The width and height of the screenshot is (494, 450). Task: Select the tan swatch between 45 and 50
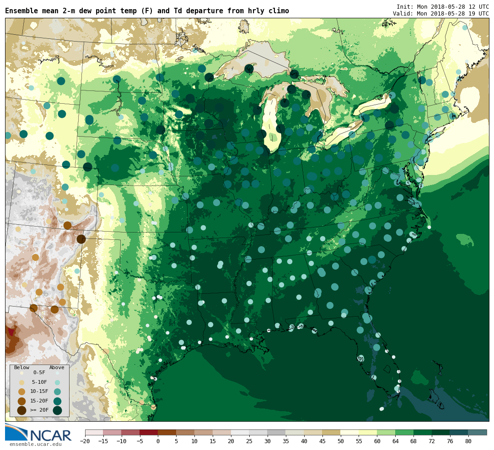(332, 432)
